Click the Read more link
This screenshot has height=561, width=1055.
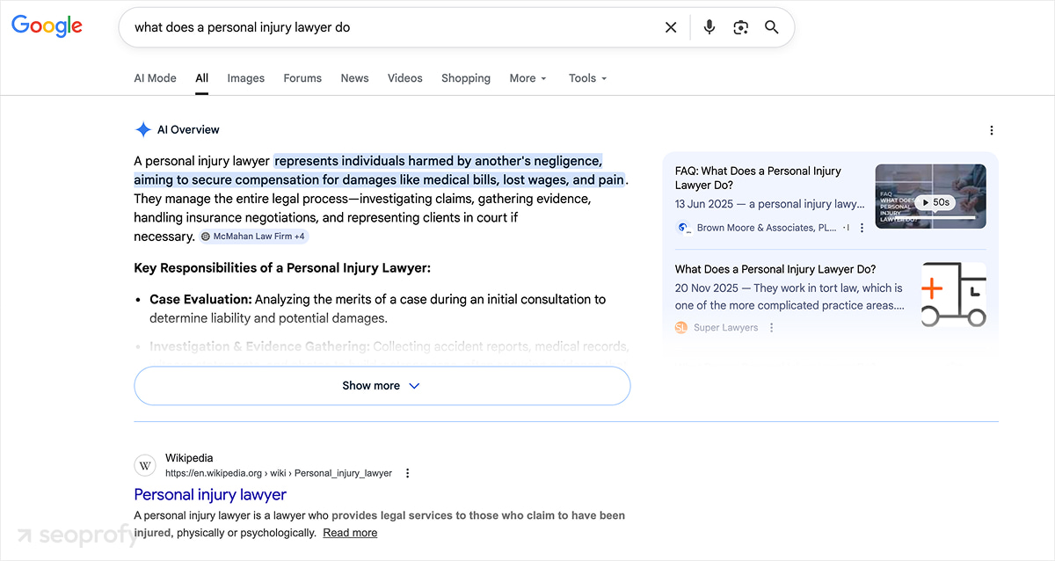pos(350,533)
